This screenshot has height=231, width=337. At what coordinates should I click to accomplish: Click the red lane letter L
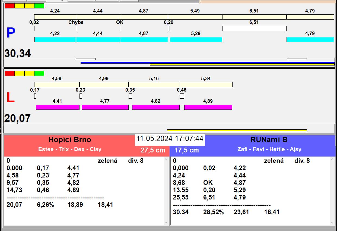[10, 98]
